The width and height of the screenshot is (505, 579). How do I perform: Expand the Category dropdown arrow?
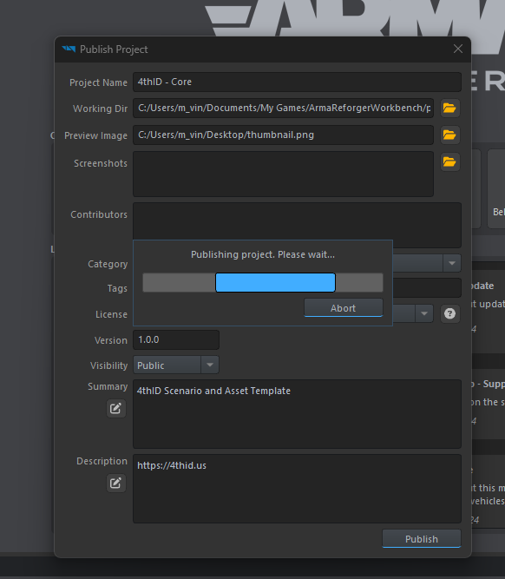click(x=452, y=263)
